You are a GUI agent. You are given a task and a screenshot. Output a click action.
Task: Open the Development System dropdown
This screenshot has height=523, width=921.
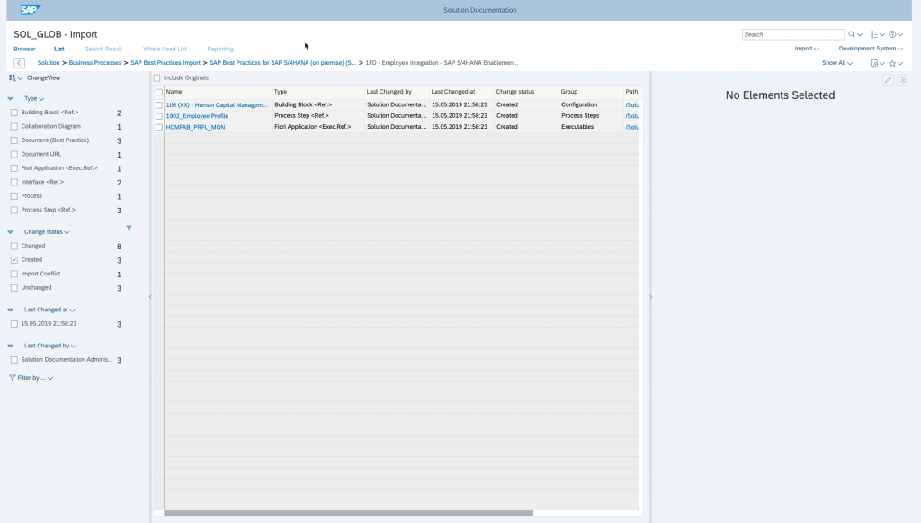[x=871, y=49]
